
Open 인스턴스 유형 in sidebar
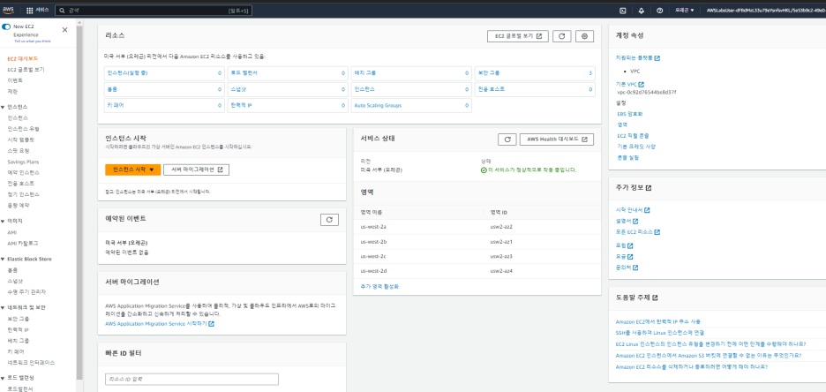[23, 129]
